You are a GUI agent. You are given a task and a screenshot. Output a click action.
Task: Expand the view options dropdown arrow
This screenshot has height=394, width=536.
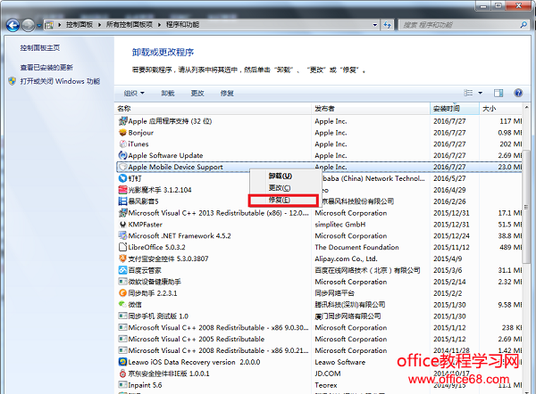click(480, 93)
